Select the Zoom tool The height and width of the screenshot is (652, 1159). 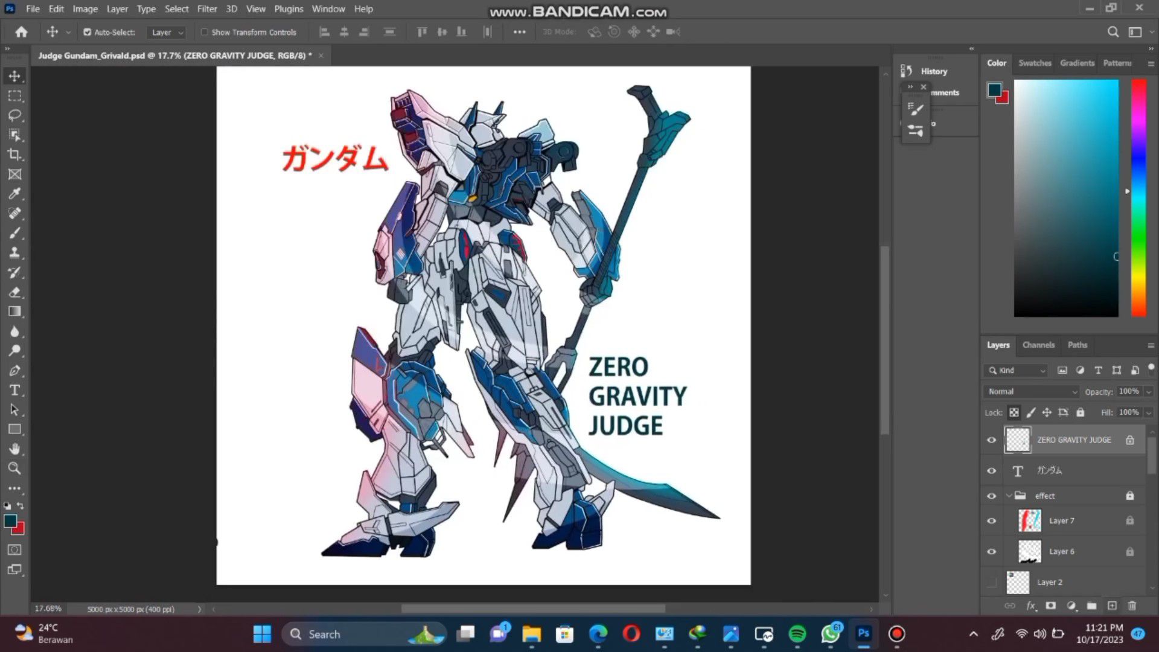click(x=14, y=468)
